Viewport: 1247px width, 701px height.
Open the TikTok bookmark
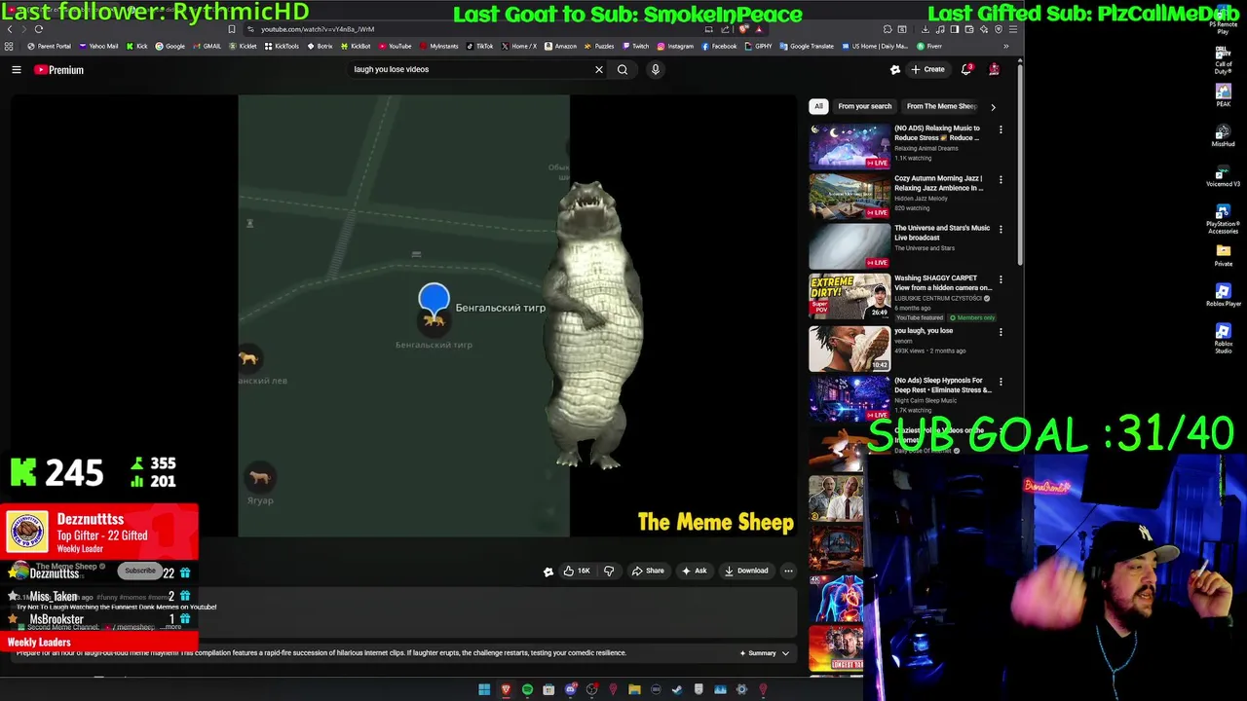(479, 46)
